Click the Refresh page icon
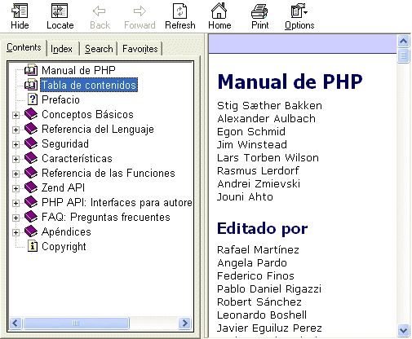412x339 pixels. tap(179, 11)
